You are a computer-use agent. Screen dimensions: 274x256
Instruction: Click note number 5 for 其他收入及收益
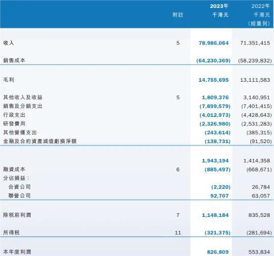click(x=178, y=98)
